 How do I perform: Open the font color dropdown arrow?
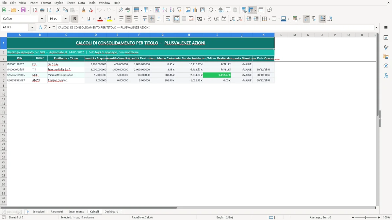[105, 19]
